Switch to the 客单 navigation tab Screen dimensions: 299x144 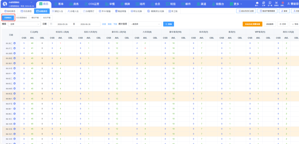(59, 4)
